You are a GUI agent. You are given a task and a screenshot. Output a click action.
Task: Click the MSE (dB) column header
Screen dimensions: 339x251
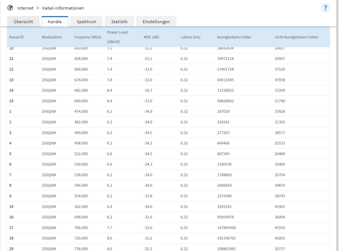[151, 37]
